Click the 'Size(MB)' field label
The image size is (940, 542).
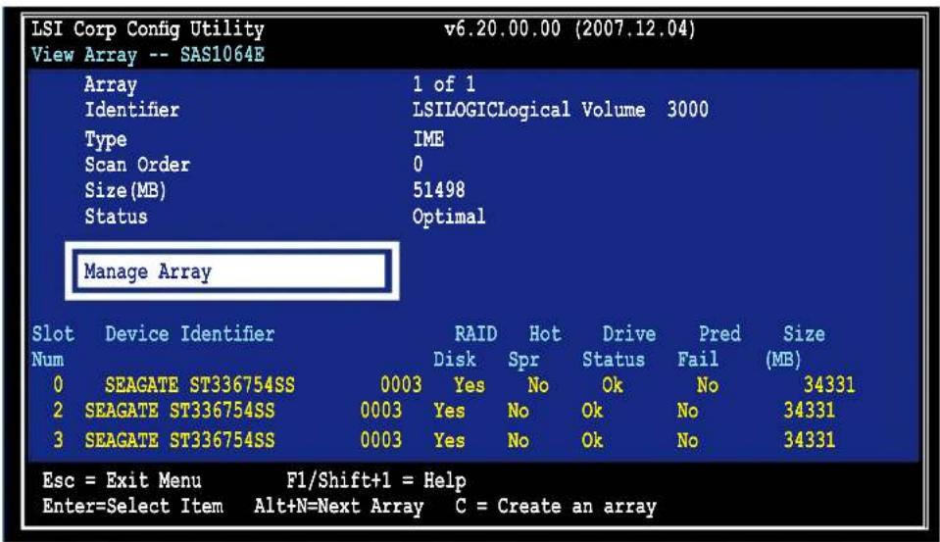pyautogui.click(x=124, y=191)
